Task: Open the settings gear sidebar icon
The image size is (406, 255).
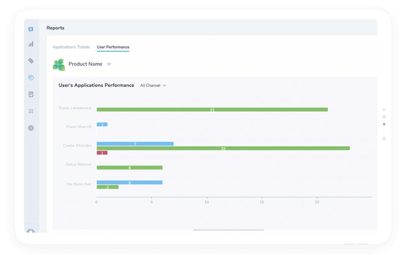Action: pyautogui.click(x=31, y=128)
